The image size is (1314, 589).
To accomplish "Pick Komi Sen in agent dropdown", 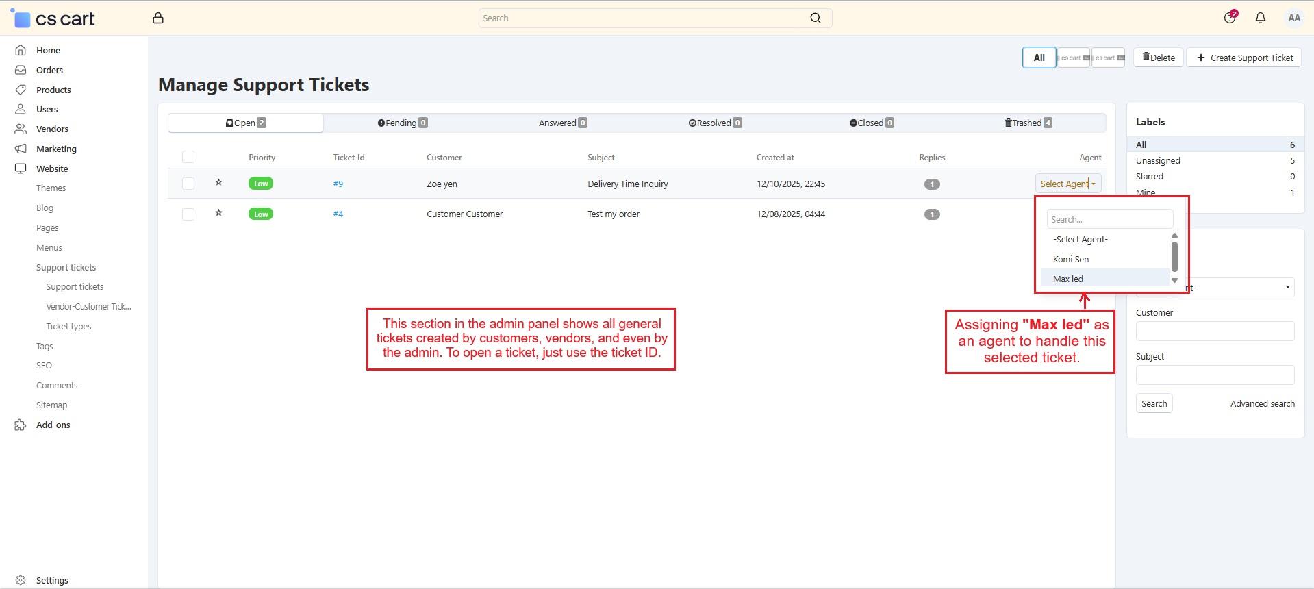I will pyautogui.click(x=1071, y=259).
